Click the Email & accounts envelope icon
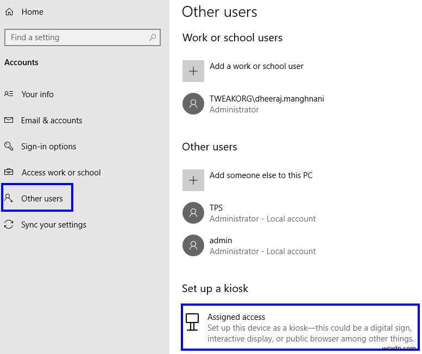Viewport: 422px width, 354px height. click(9, 120)
